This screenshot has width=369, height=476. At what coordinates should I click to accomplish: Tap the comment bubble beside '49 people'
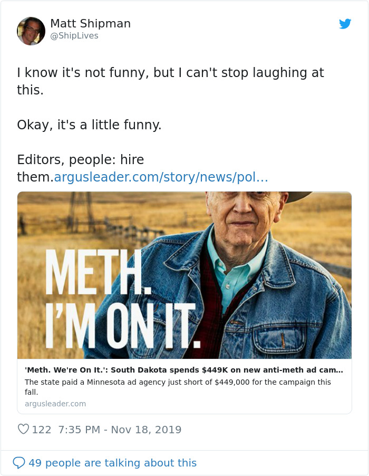(x=20, y=462)
